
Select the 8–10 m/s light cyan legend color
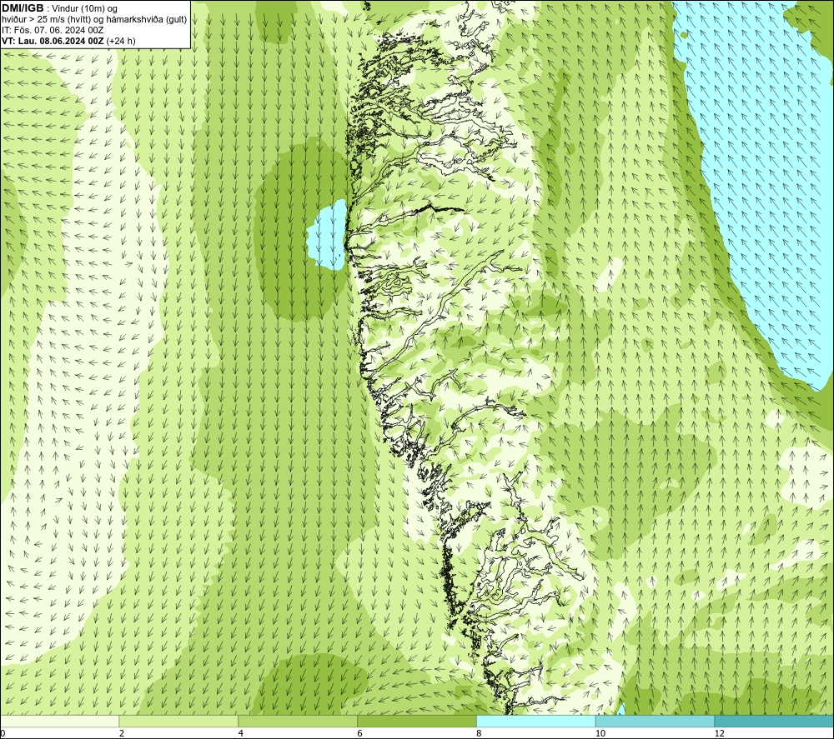pos(536,721)
